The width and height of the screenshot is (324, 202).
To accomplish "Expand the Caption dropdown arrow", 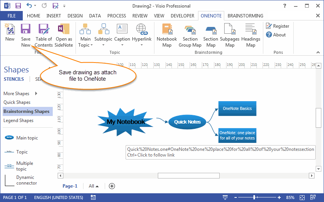I will 122,45.
